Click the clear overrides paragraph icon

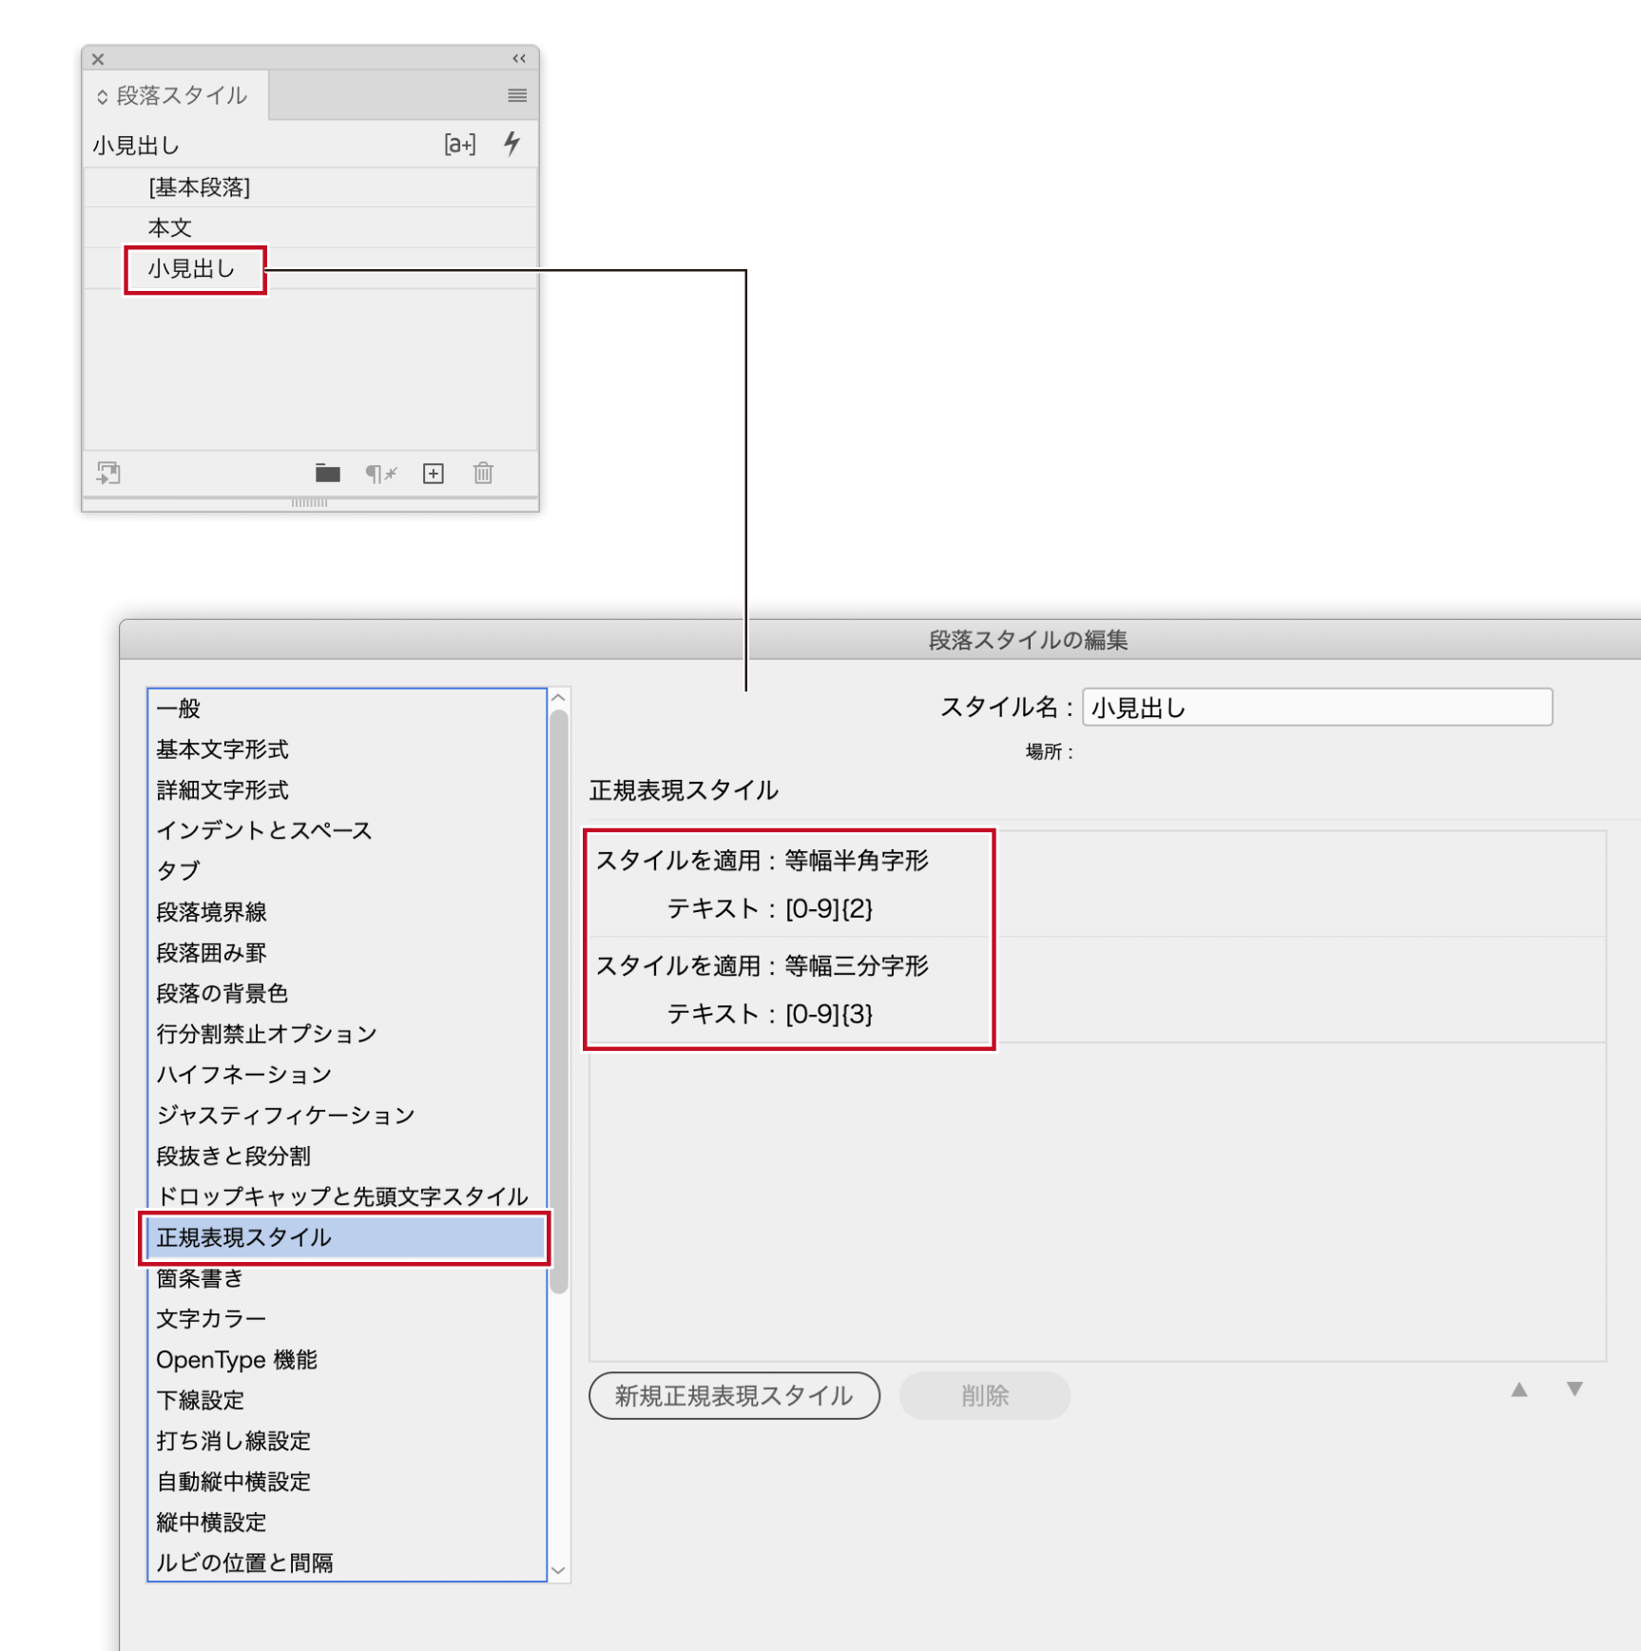(380, 473)
